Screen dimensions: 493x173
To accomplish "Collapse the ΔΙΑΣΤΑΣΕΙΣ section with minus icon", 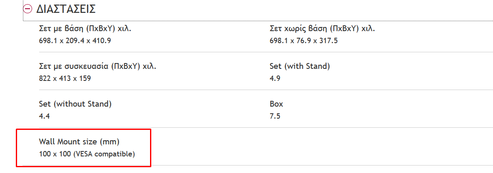I will [28, 9].
